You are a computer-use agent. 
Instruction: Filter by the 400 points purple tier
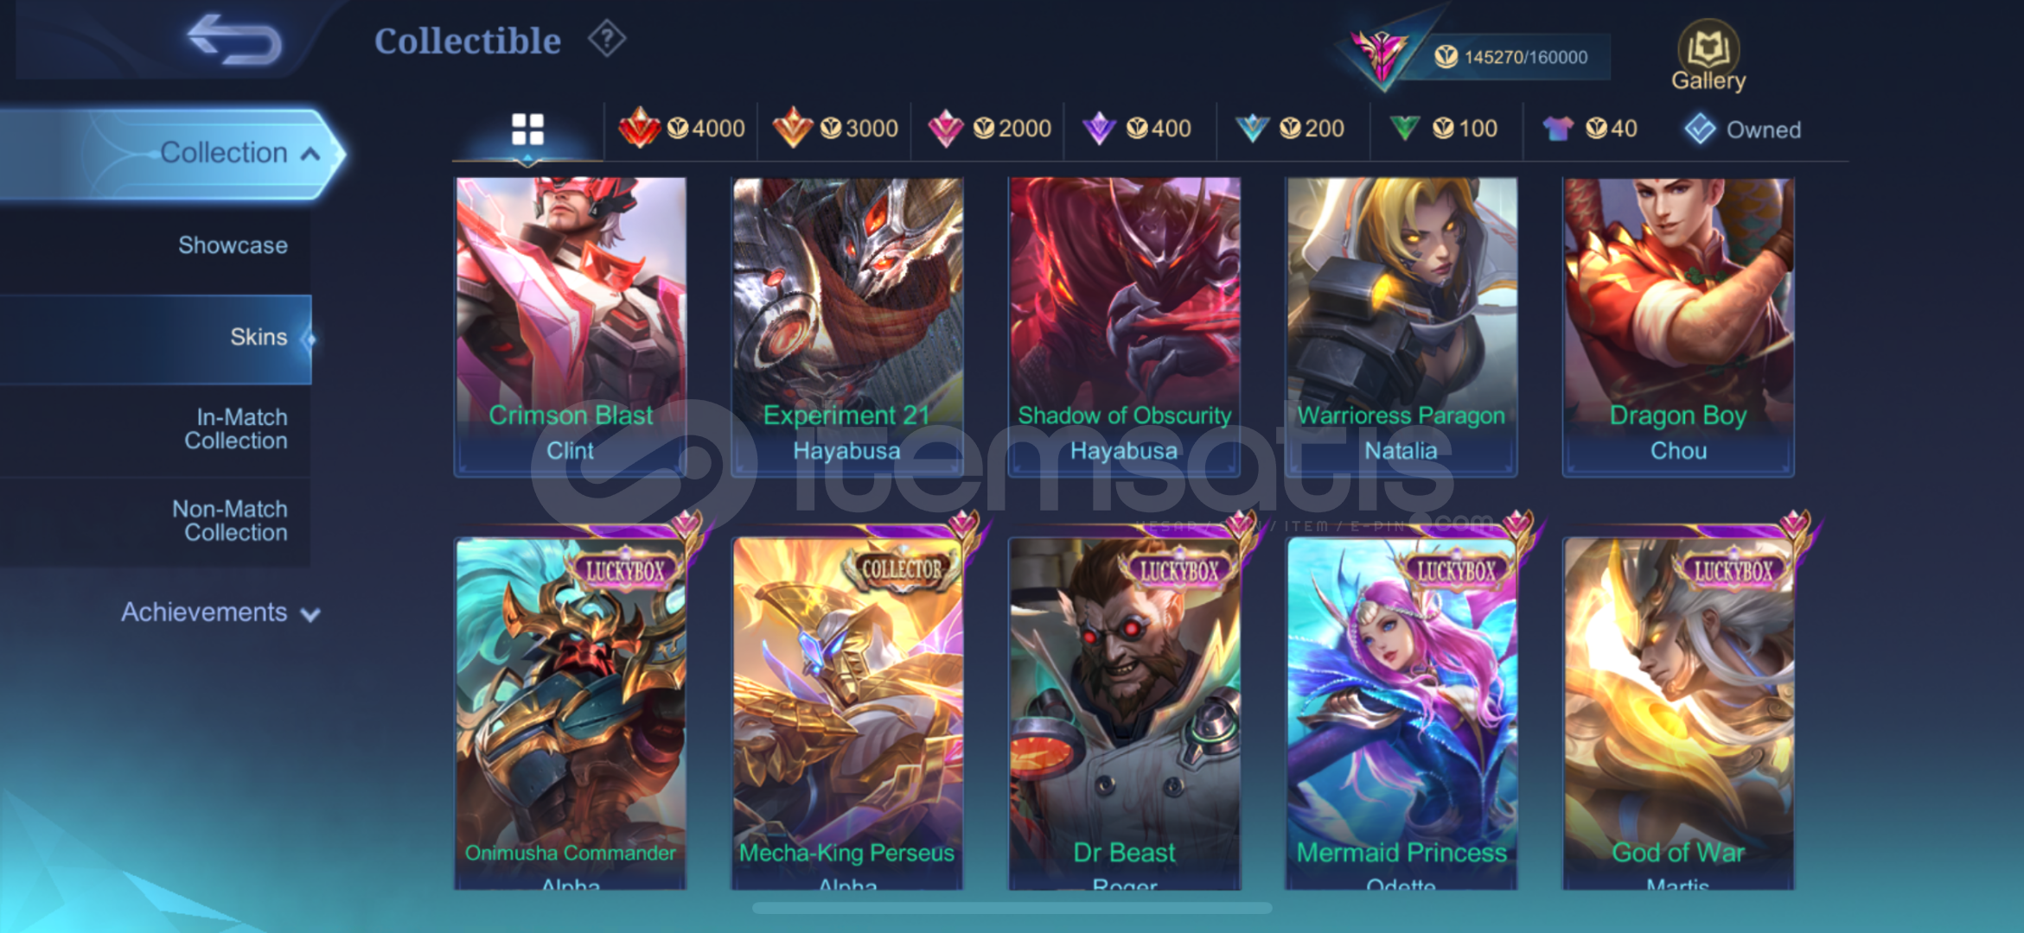click(x=1137, y=129)
